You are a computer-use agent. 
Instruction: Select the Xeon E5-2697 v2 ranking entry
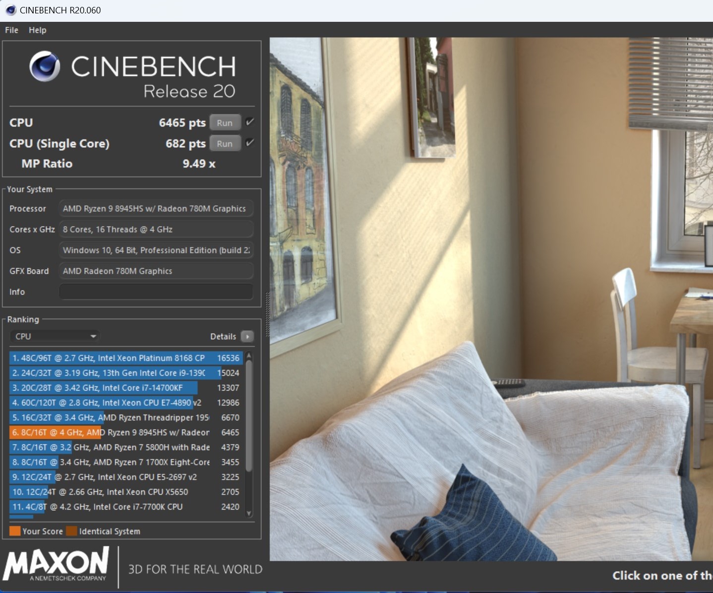[126, 477]
